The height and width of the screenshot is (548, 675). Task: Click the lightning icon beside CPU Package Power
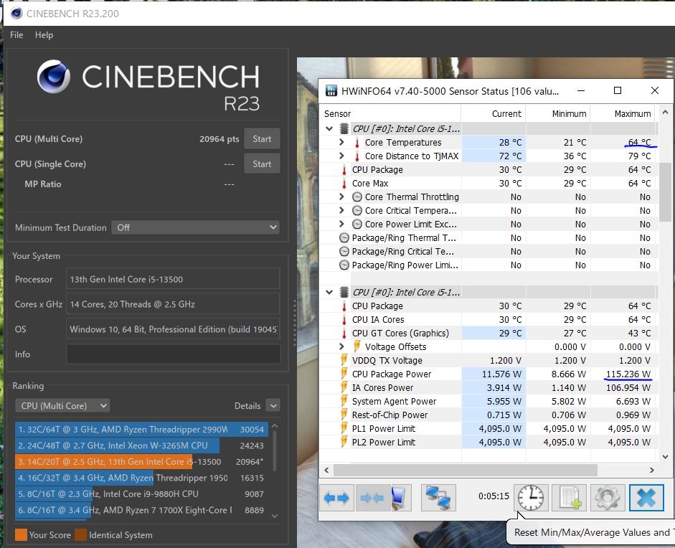click(344, 374)
